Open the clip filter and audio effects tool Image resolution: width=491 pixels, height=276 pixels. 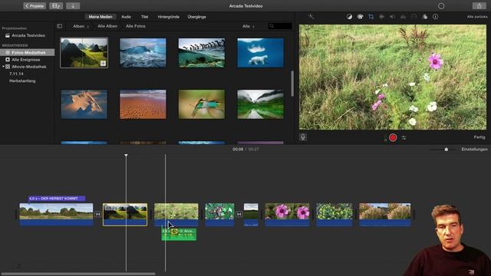pyautogui.click(x=424, y=17)
